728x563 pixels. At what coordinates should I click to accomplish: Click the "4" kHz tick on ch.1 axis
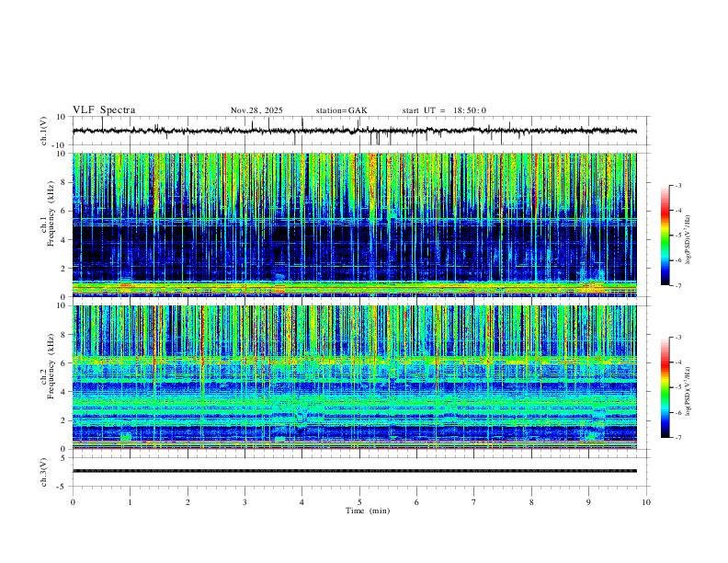pos(64,240)
